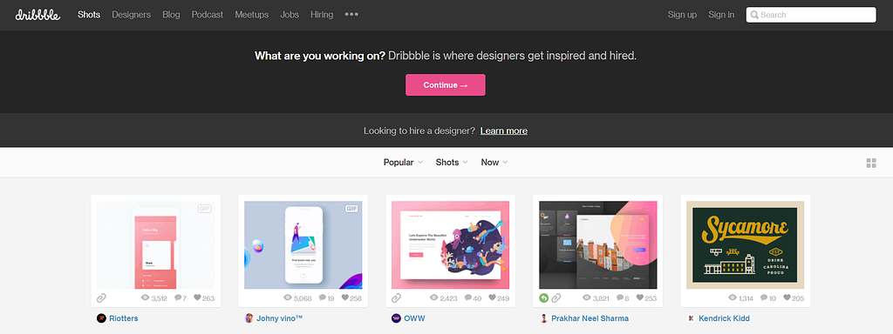
Task: Follow the Learn more link
Action: [503, 130]
